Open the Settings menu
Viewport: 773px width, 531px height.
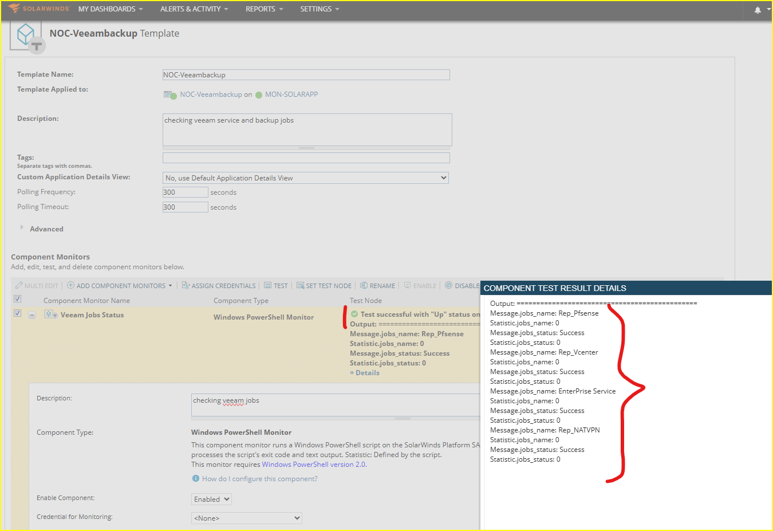320,9
